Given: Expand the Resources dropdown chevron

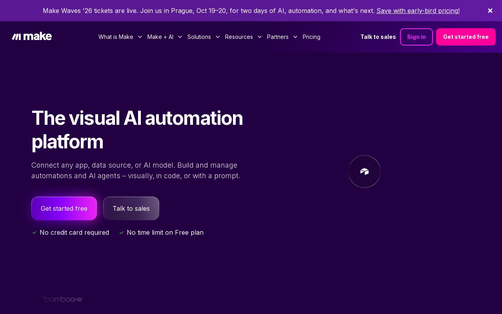Looking at the screenshot, I should tap(260, 37).
